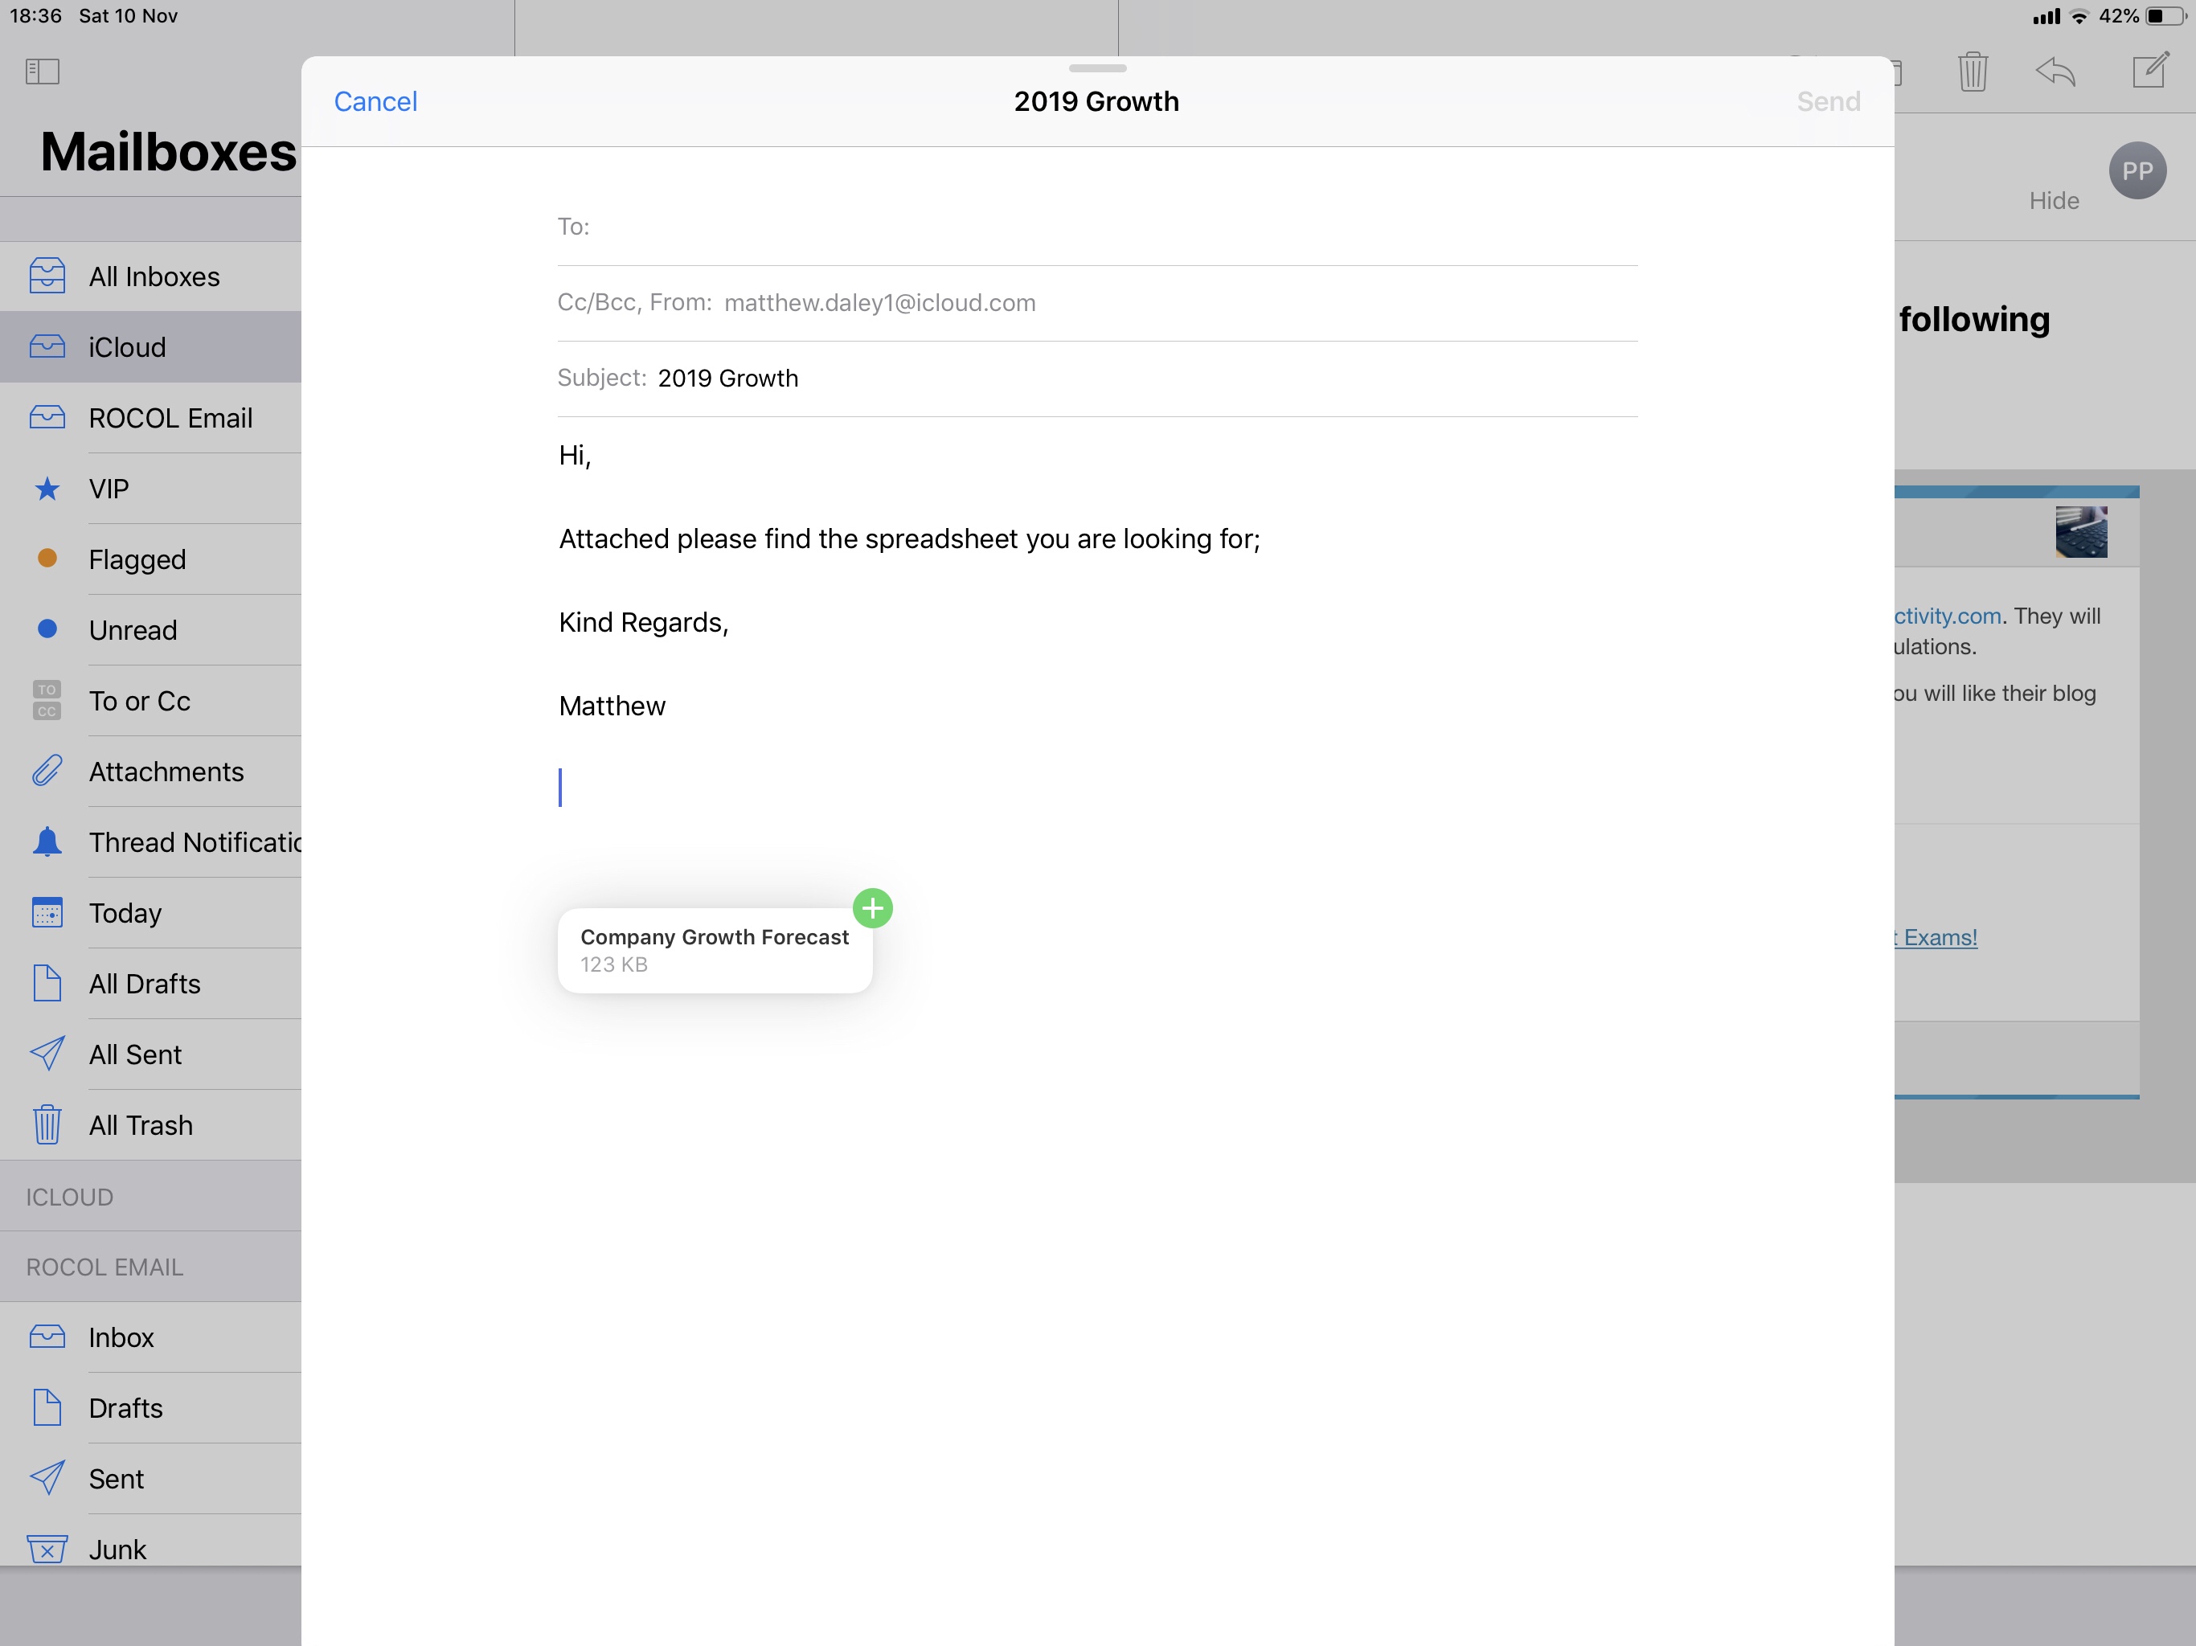Toggle the sidebar panel icon
This screenshot has width=2196, height=1646.
43,72
